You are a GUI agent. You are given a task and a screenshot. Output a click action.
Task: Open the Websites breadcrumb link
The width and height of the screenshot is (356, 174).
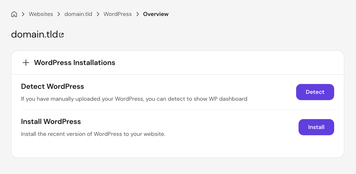(x=41, y=14)
